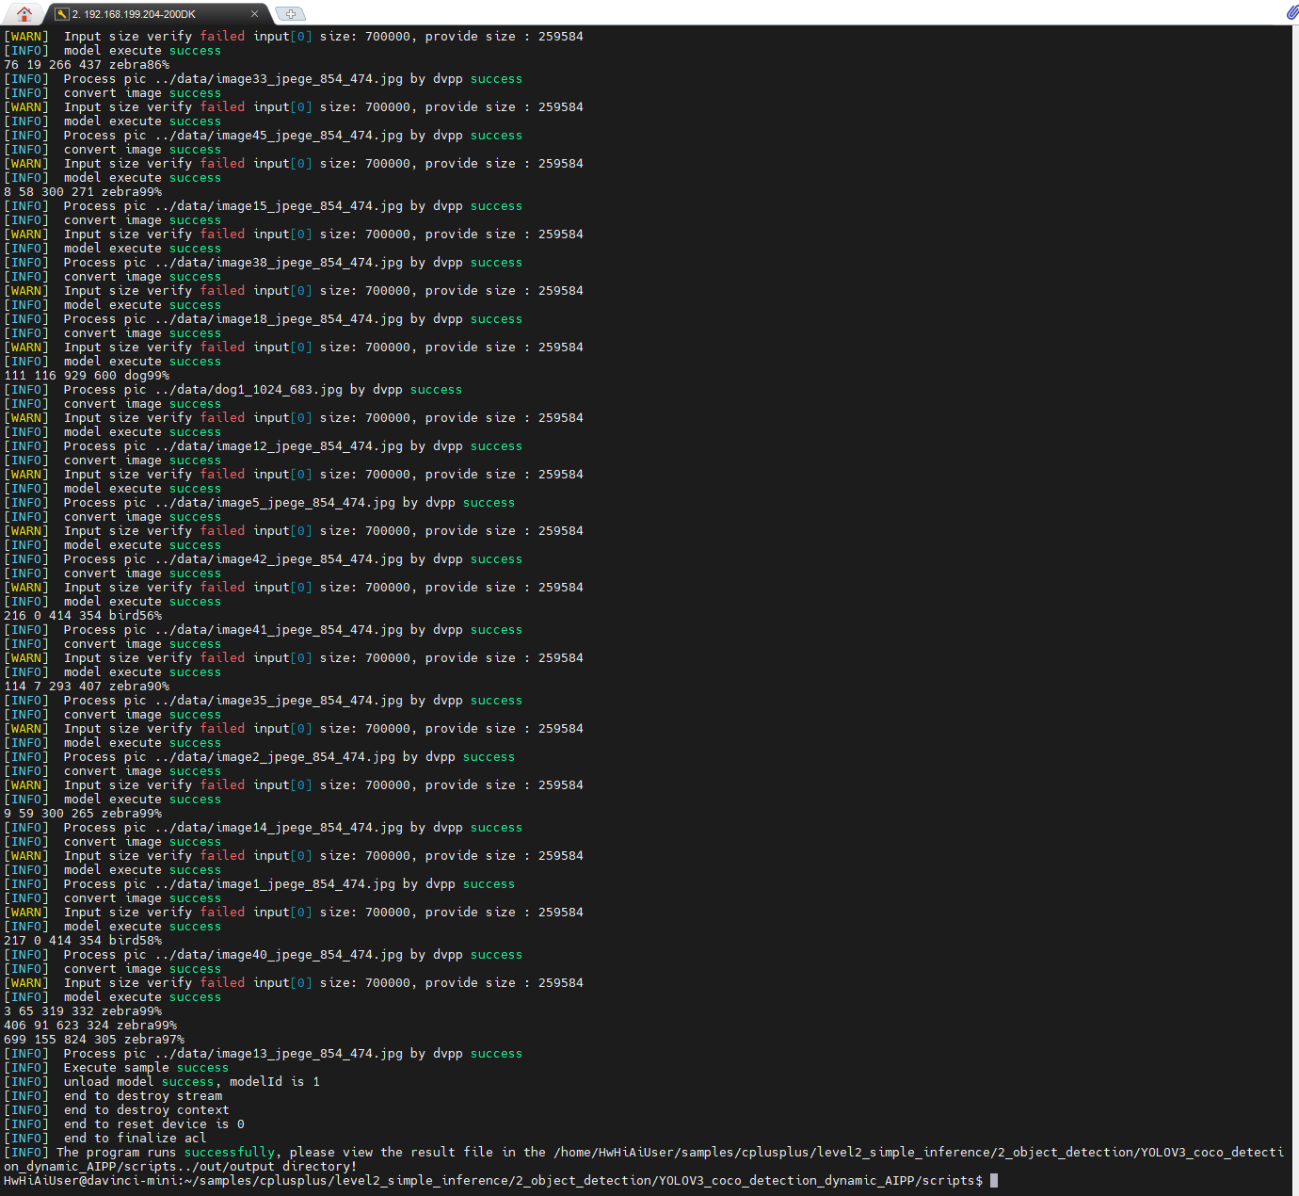Image resolution: width=1299 pixels, height=1196 pixels.
Task: Open the home tab icon
Action: pyautogui.click(x=24, y=13)
